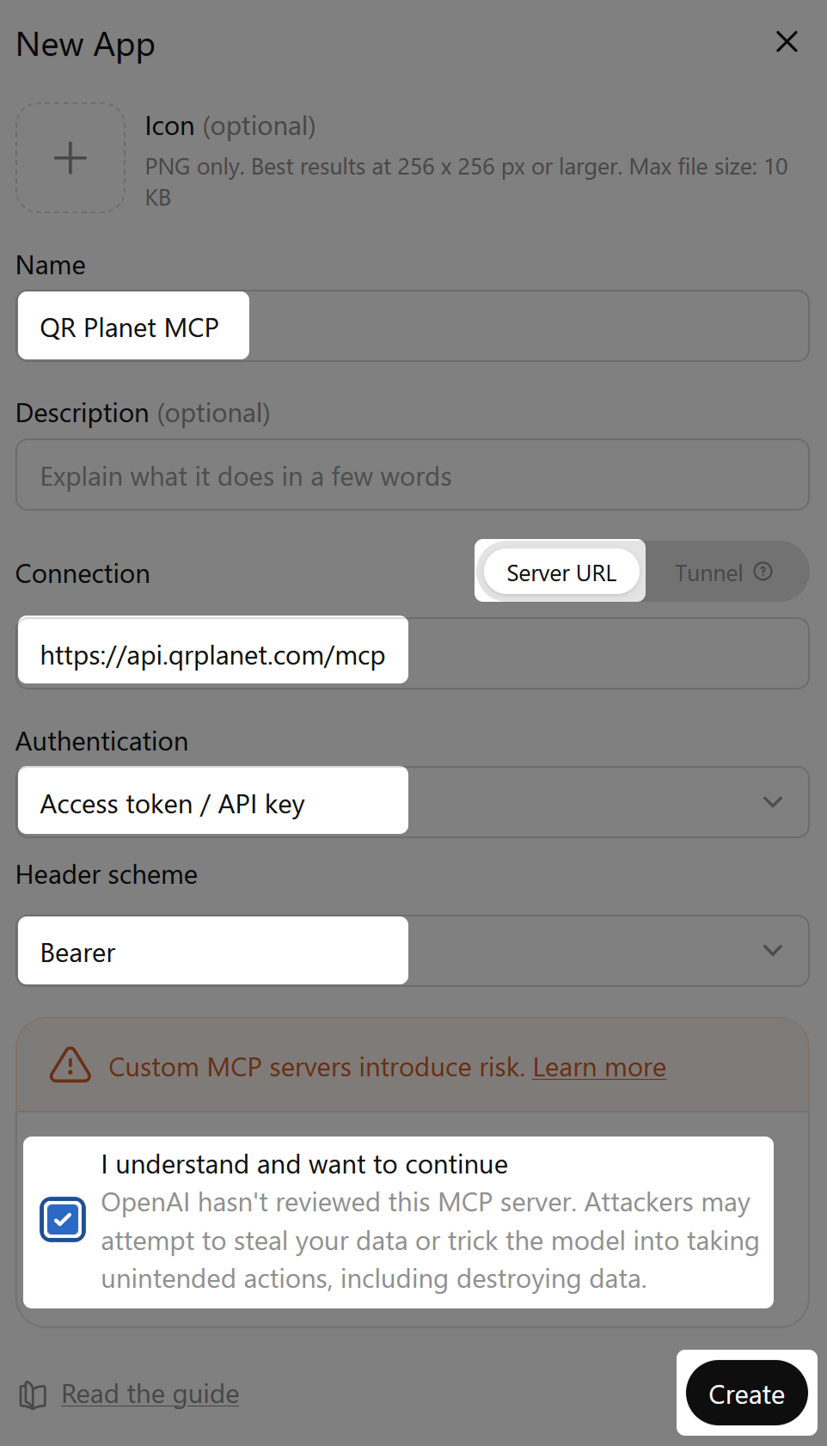
Task: Select the Server URL connection tab
Action: (x=561, y=572)
